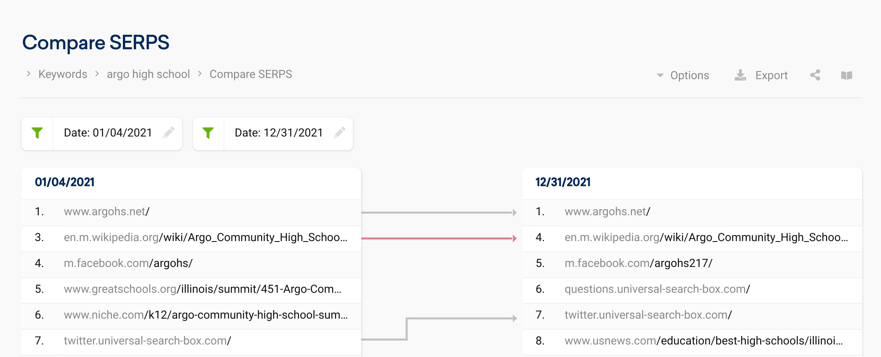Click green filter icon for 01/04/2021
This screenshot has height=357, width=881.
click(37, 133)
